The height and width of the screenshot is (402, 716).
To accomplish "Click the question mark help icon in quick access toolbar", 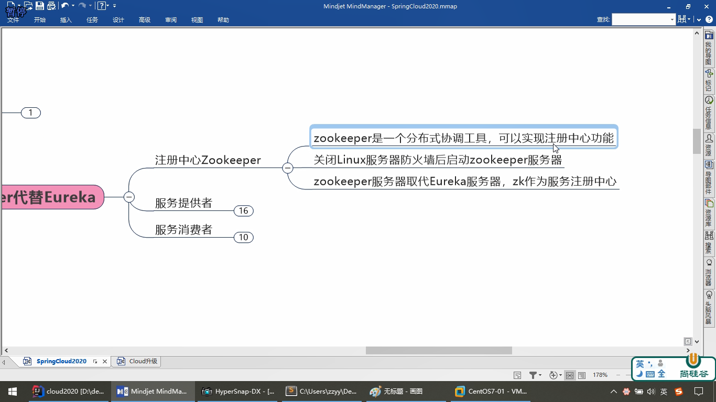I will pyautogui.click(x=102, y=6).
